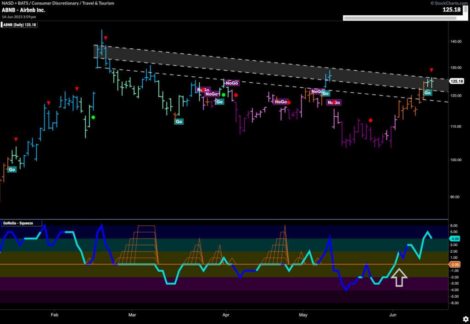Image resolution: width=470 pixels, height=324 pixels.
Task: Select the Feb axis label
Action: (54, 315)
